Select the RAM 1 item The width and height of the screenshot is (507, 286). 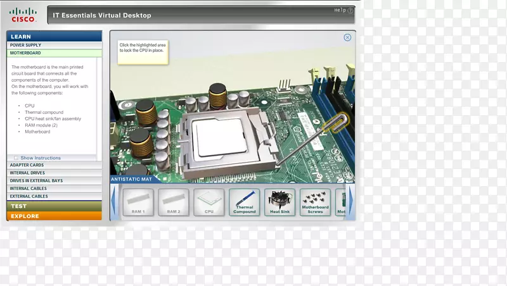click(x=138, y=202)
